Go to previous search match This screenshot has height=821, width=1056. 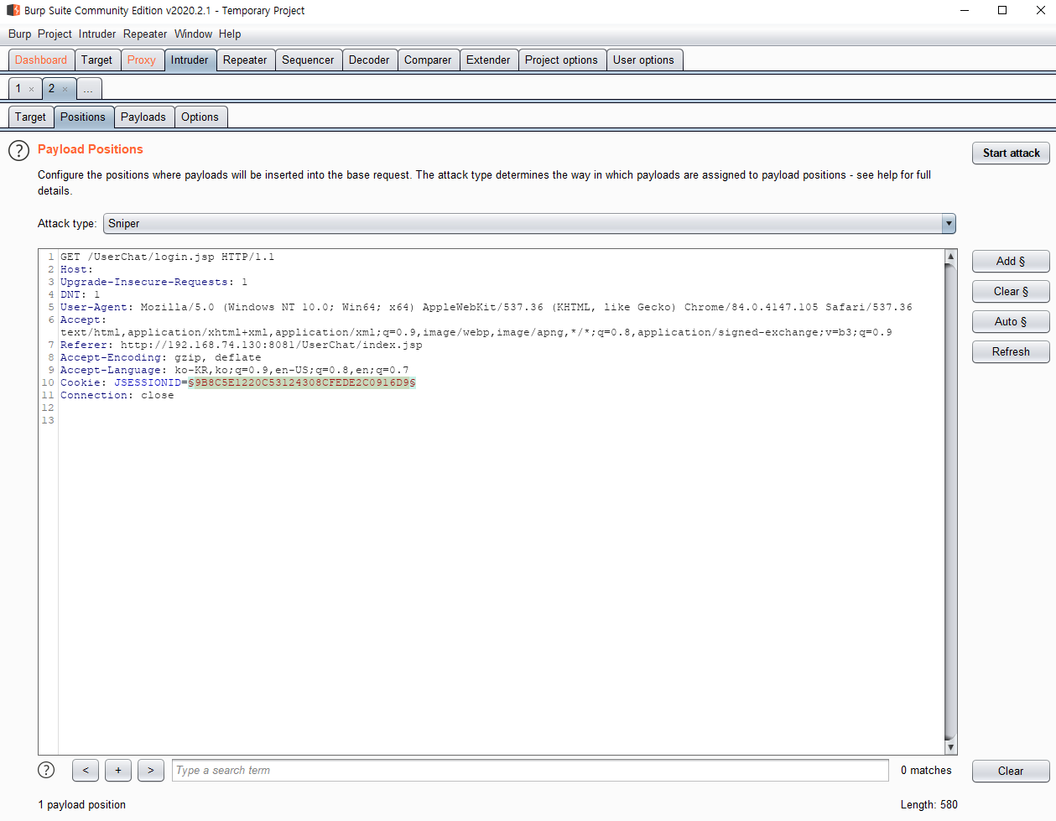pos(86,770)
